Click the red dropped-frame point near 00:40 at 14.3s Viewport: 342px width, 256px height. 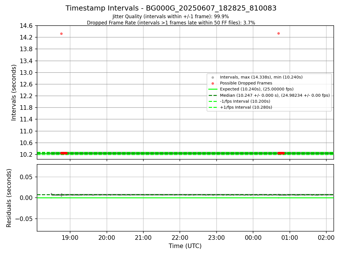coord(278,33)
